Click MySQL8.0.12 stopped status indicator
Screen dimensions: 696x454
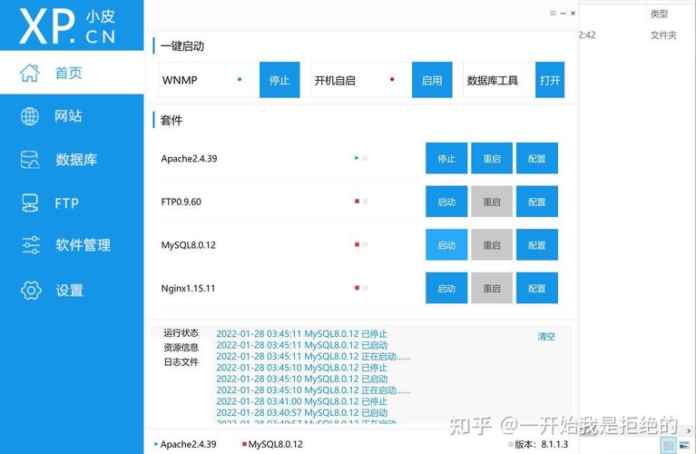357,244
